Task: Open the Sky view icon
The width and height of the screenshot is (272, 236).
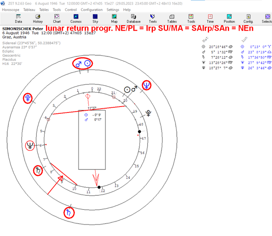Action: point(95,19)
